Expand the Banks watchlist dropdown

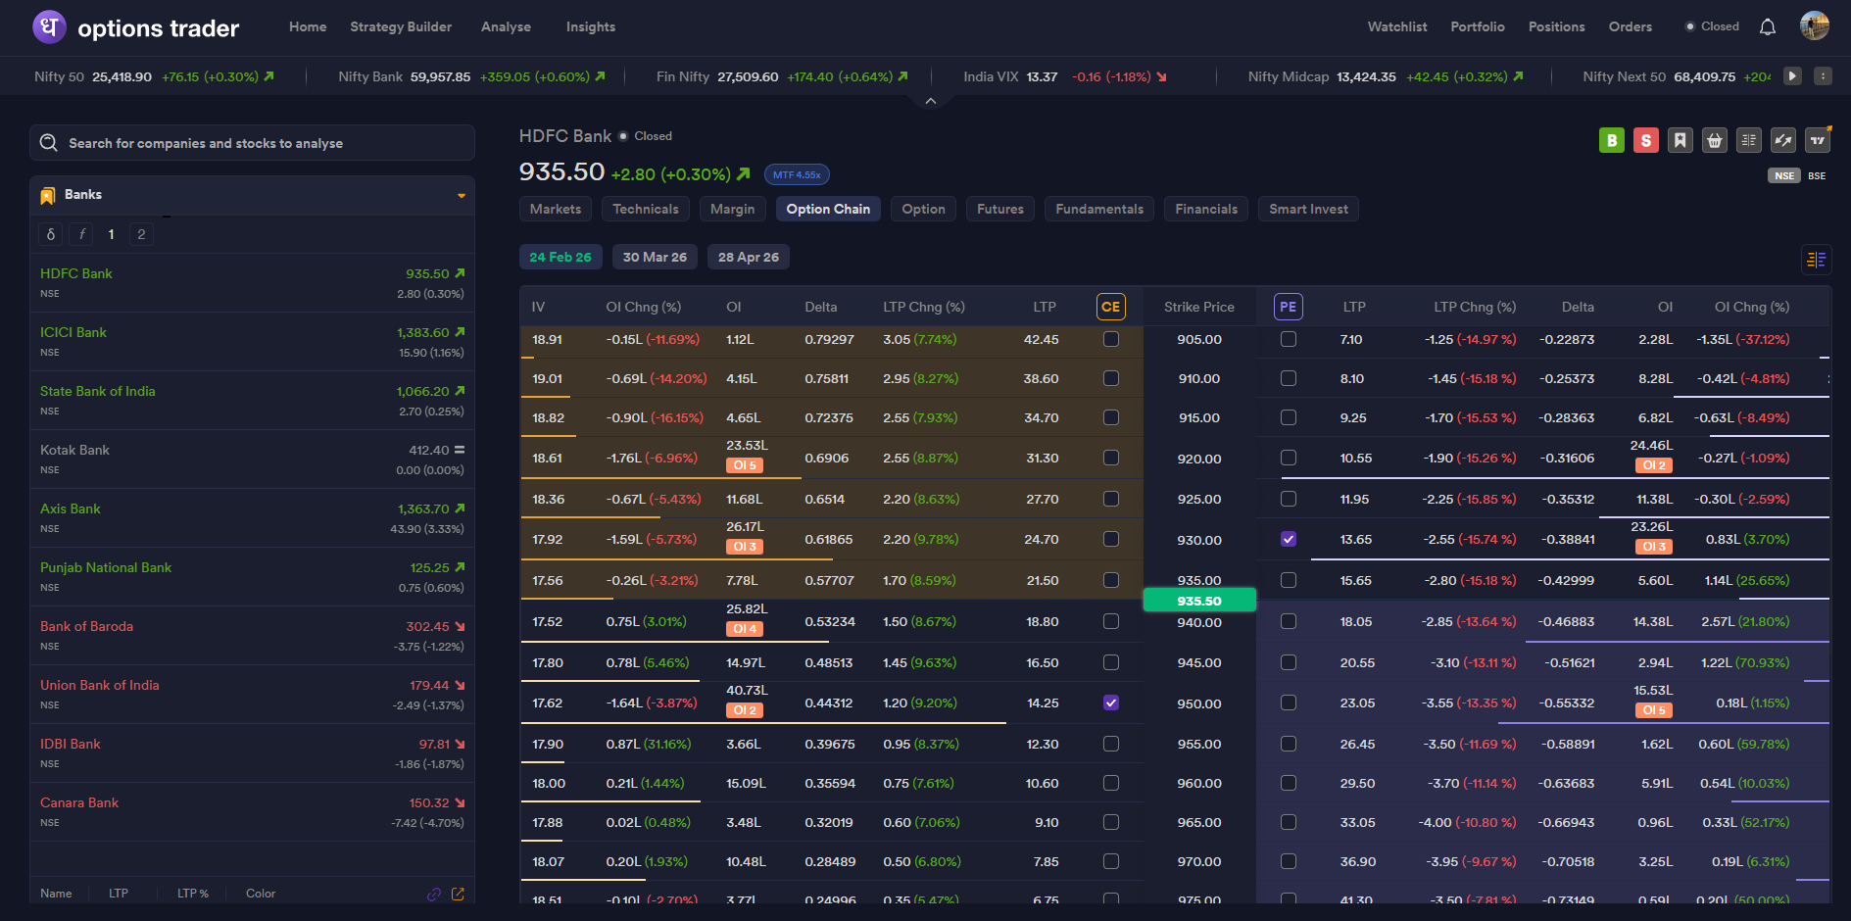click(461, 196)
